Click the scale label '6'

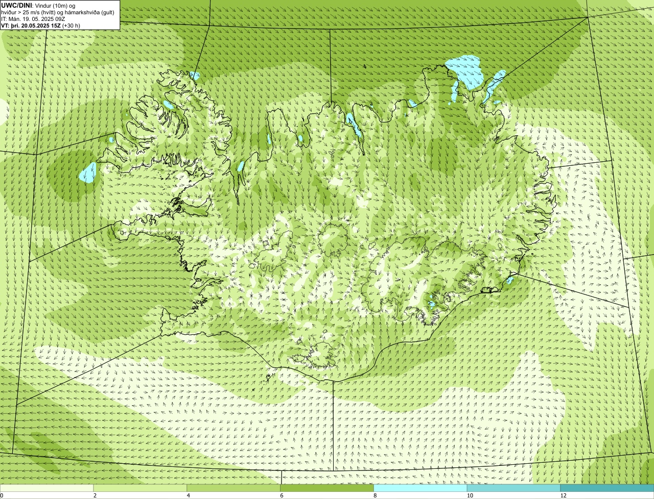[x=282, y=495]
